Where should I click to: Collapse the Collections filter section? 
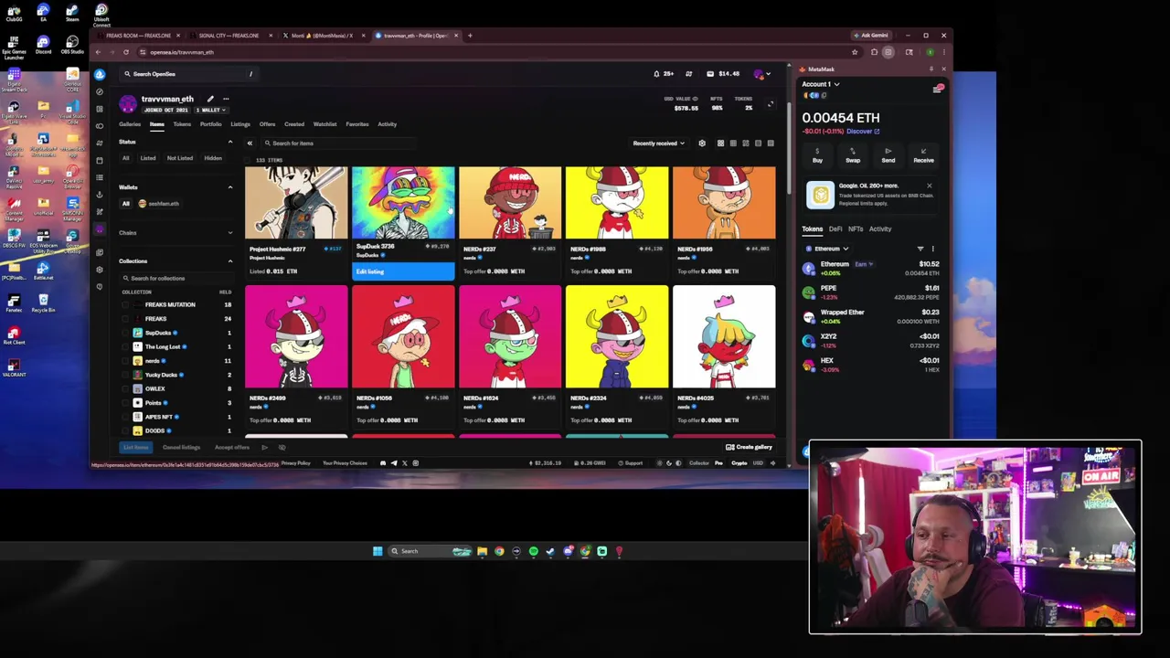point(229,261)
